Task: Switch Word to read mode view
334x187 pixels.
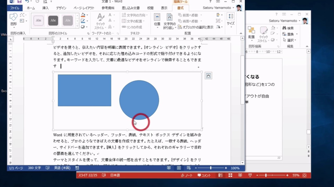Action: [x=169, y=168]
